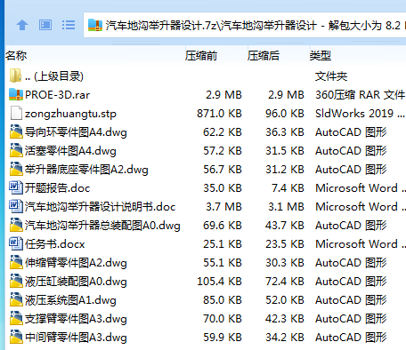
Task: Click 105.4 KB size of 液压缸装配图A0.dwg
Action: (x=219, y=282)
